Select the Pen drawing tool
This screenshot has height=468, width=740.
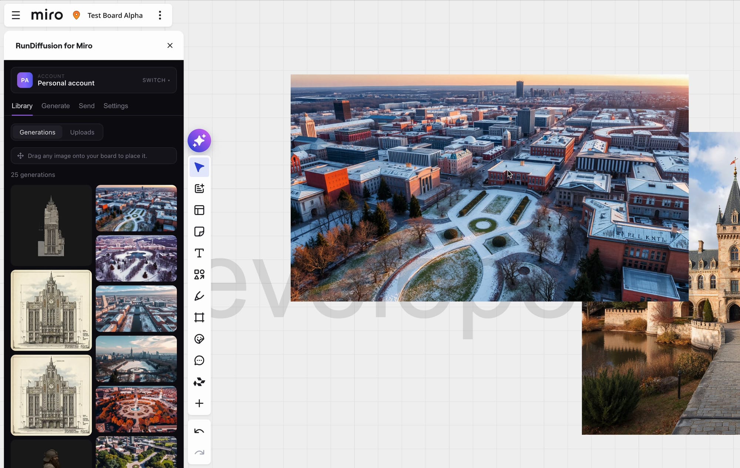[x=199, y=296]
